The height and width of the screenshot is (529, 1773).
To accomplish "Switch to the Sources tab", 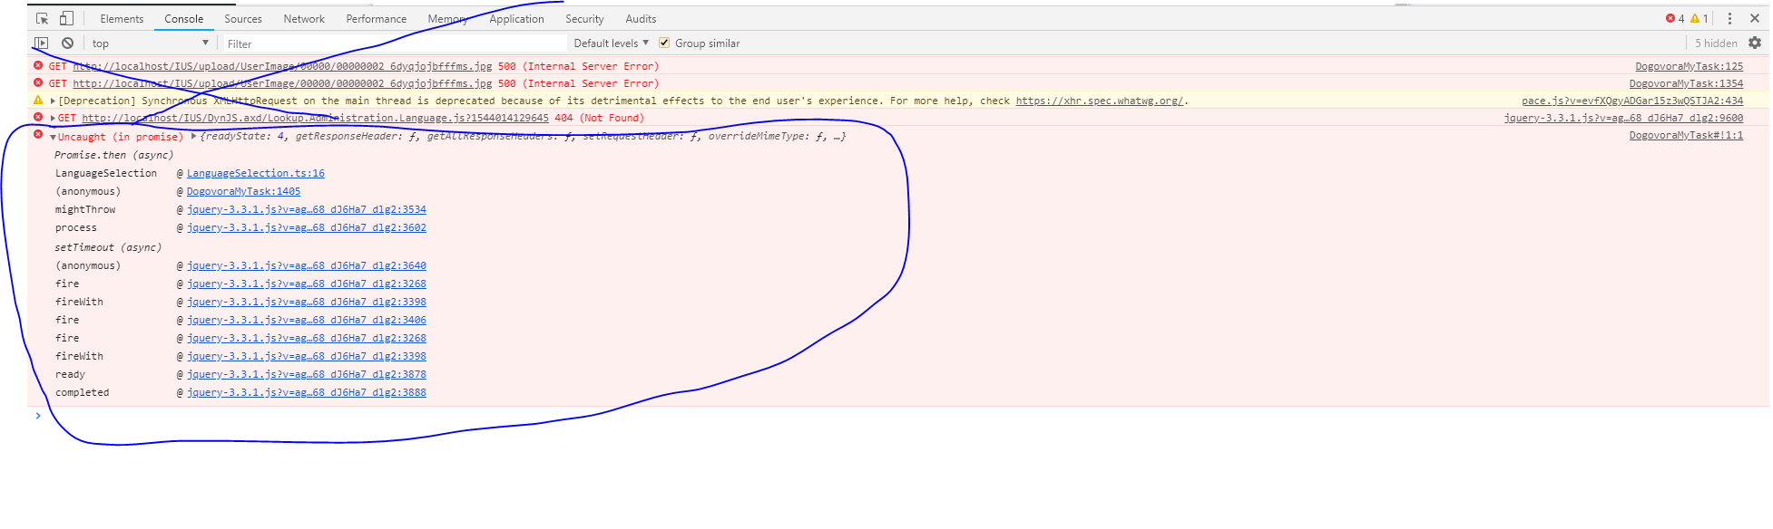I will [243, 18].
